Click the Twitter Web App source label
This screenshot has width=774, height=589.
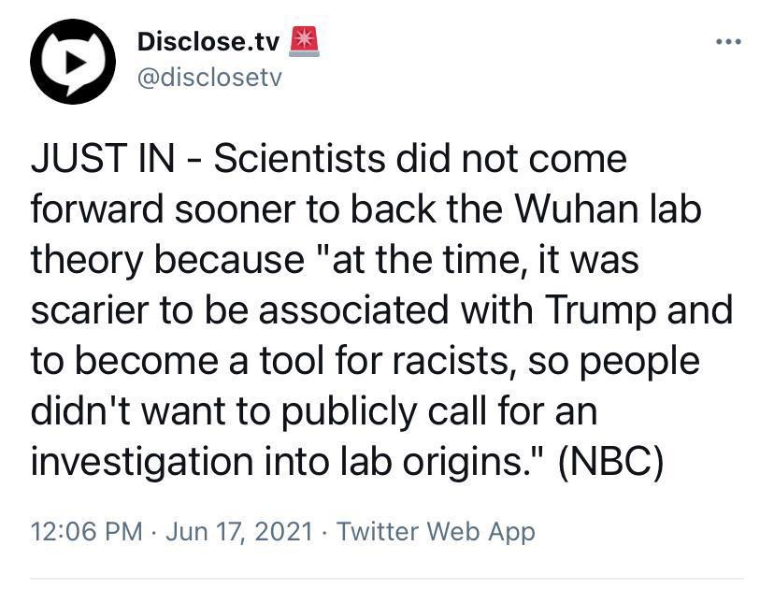pyautogui.click(x=436, y=531)
